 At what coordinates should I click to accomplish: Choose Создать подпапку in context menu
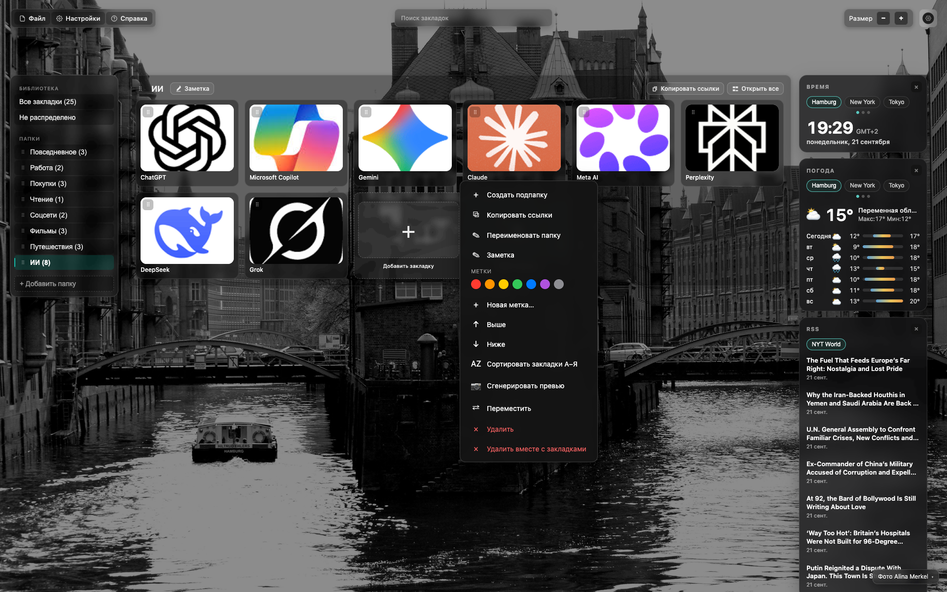click(528, 195)
